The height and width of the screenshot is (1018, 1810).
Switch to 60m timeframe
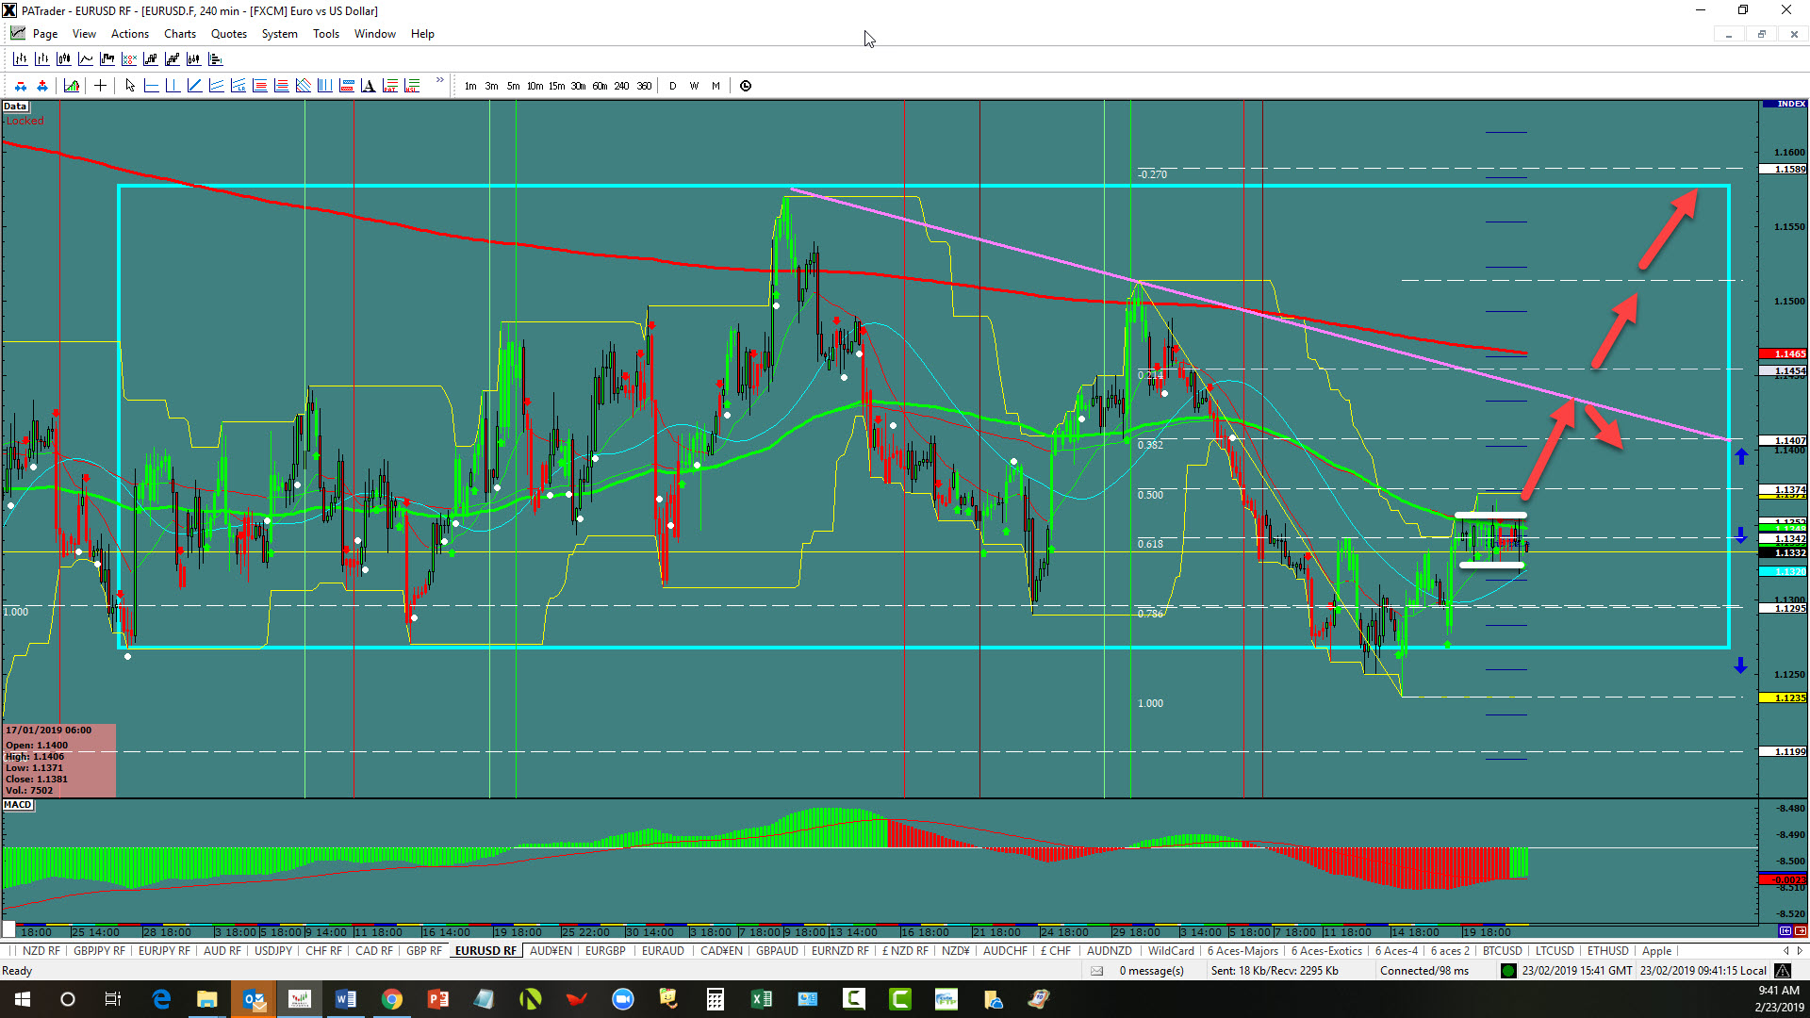click(600, 86)
